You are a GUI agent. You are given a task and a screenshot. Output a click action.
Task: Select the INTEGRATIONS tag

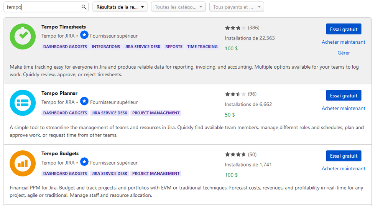click(x=106, y=47)
